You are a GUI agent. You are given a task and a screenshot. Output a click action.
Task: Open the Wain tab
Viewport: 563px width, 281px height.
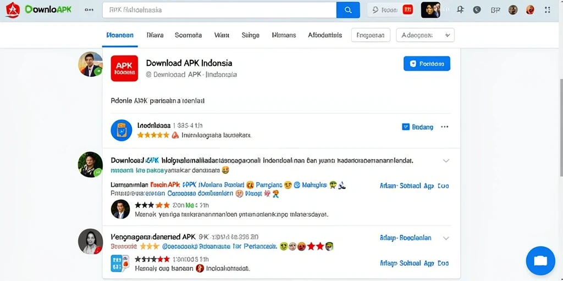tap(222, 35)
